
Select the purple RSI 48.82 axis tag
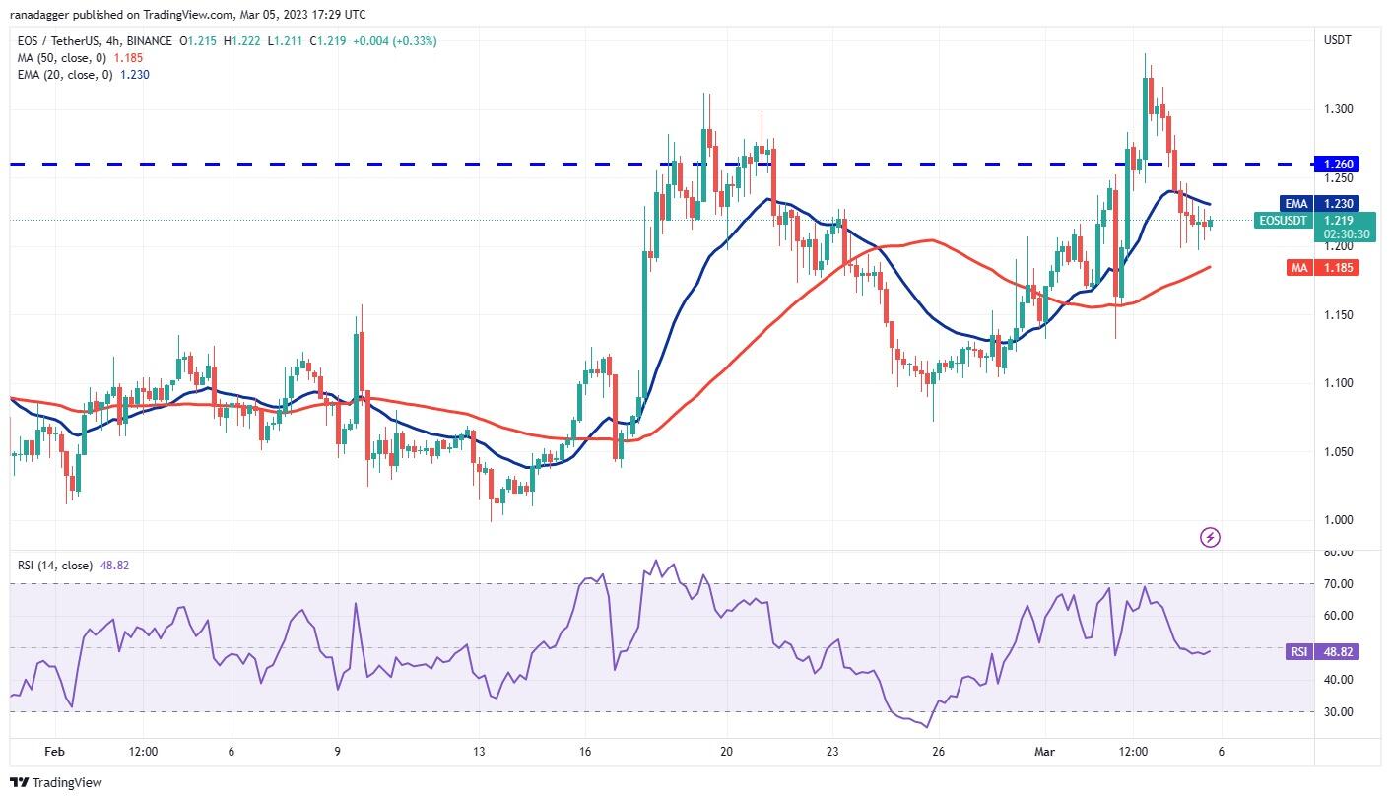coord(1322,652)
